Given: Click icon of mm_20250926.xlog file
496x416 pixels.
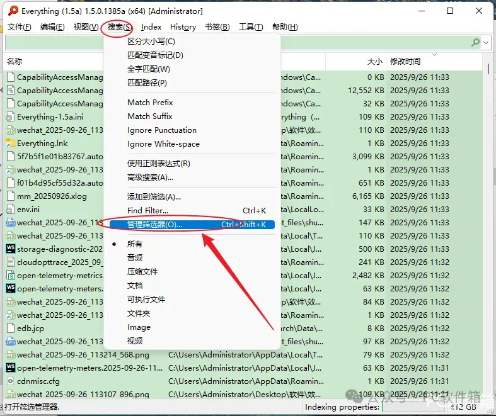Looking at the screenshot, I should pyautogui.click(x=11, y=196).
